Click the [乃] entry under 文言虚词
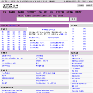93x93 pixels. (x=73, y=36)
